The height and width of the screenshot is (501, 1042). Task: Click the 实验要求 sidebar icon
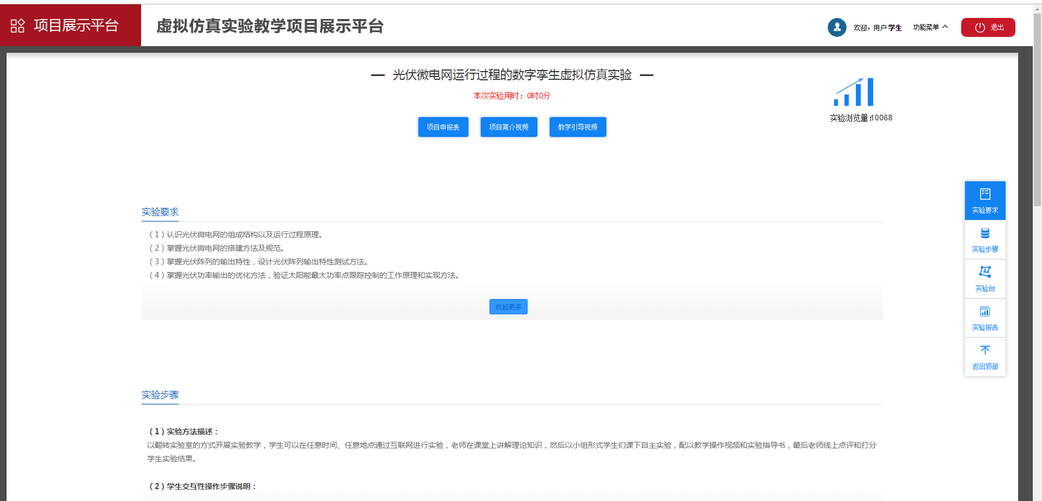point(984,194)
